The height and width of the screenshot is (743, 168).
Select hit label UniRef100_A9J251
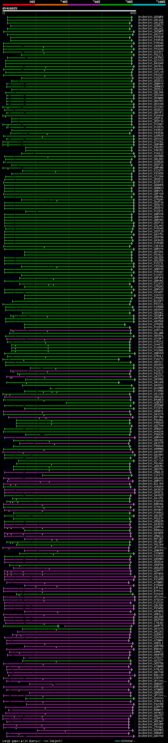151,498
